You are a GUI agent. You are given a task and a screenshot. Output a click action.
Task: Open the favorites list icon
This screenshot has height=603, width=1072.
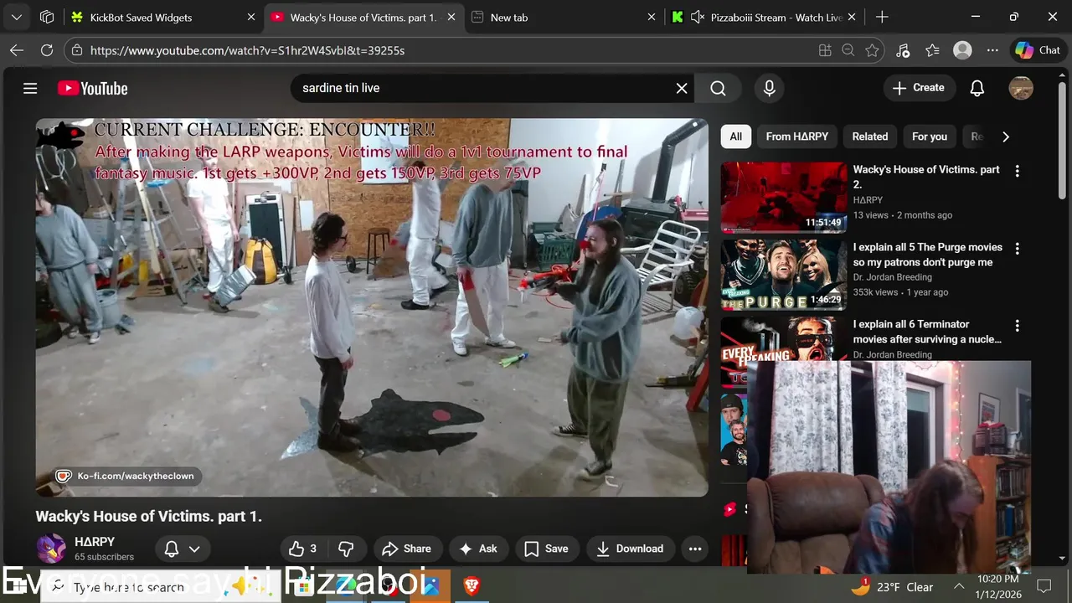point(933,50)
